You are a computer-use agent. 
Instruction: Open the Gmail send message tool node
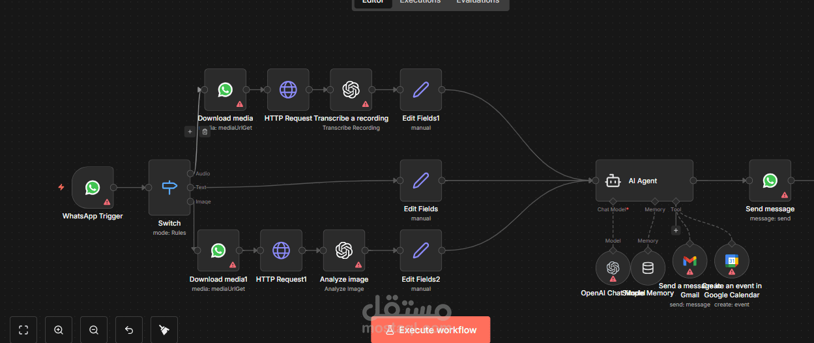tap(690, 261)
